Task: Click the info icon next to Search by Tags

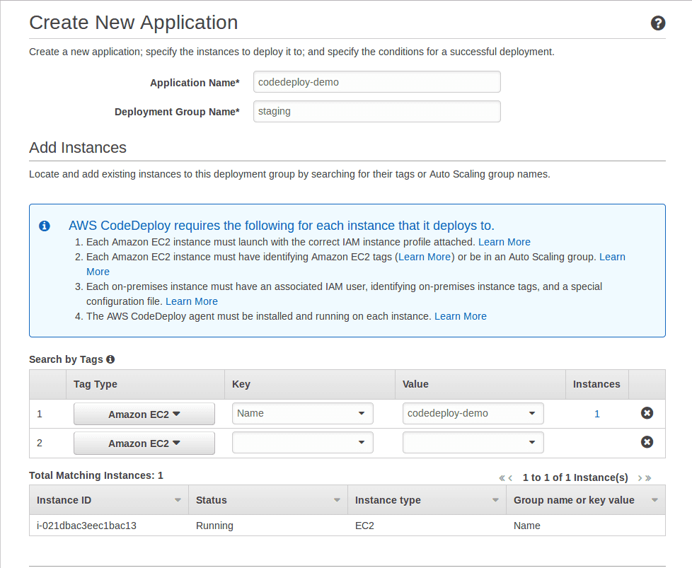Action: (x=110, y=359)
